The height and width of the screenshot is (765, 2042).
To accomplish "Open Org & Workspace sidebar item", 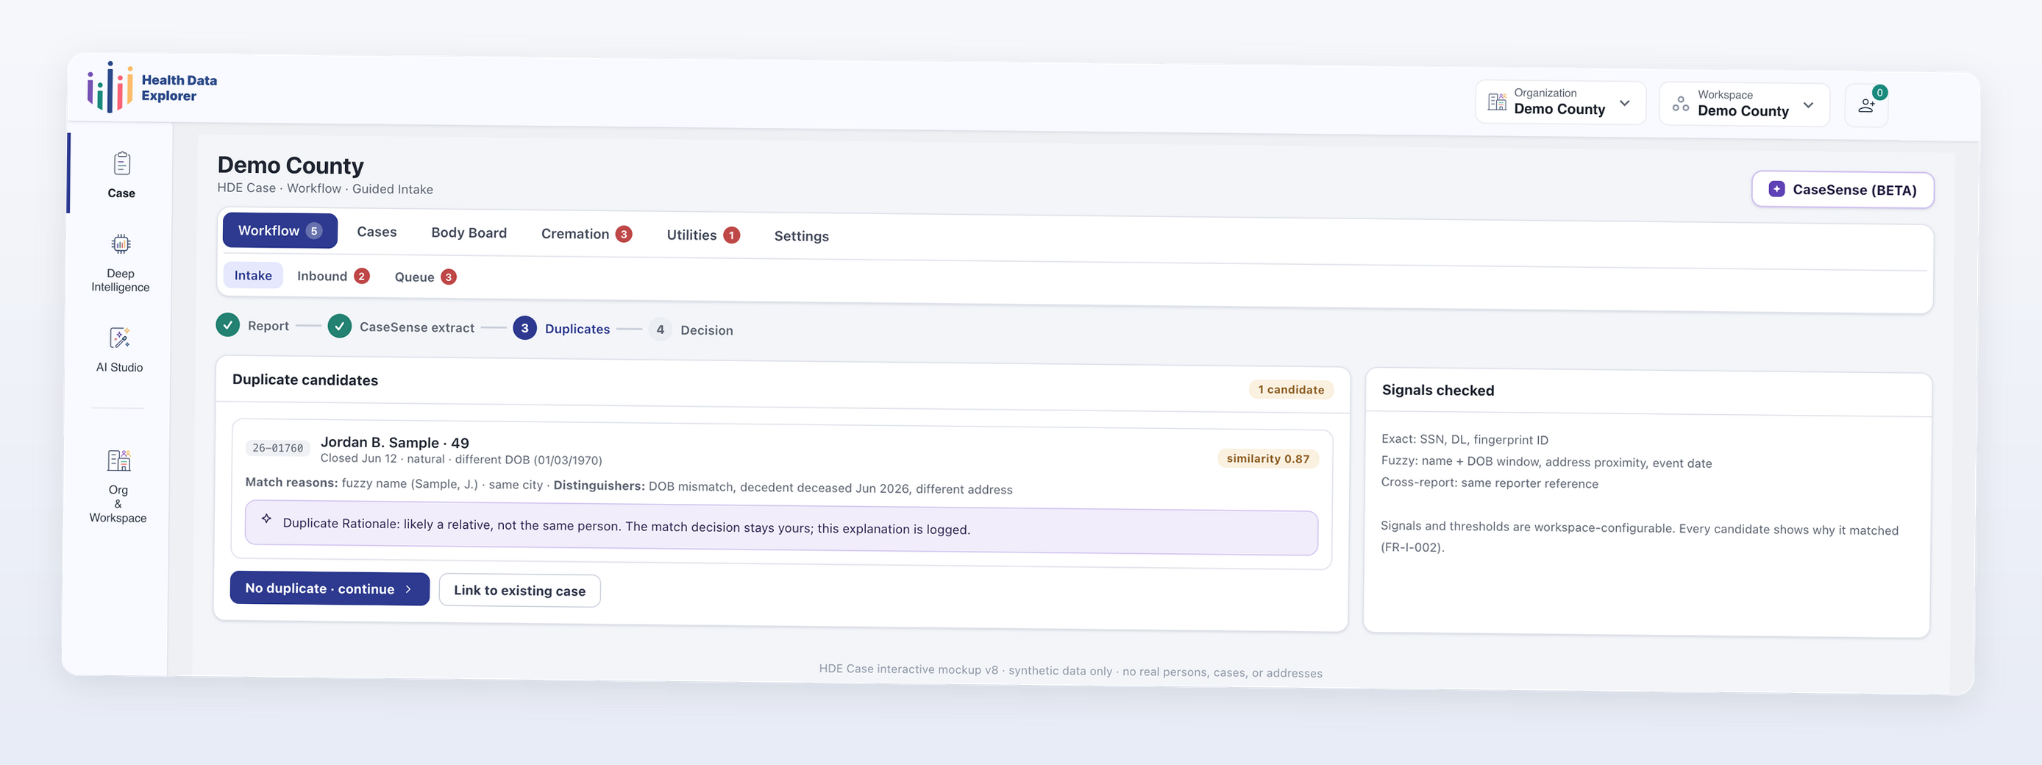I will click(118, 485).
